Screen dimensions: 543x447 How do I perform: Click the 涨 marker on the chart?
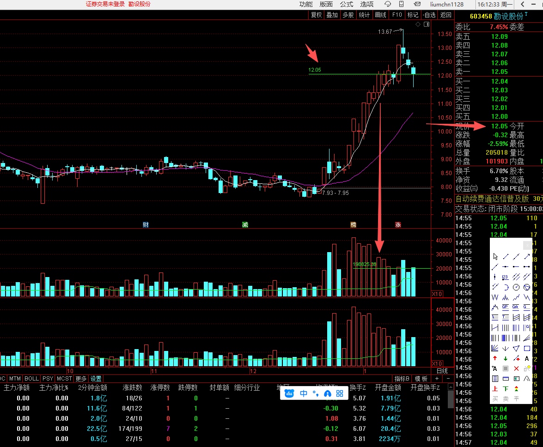point(398,225)
